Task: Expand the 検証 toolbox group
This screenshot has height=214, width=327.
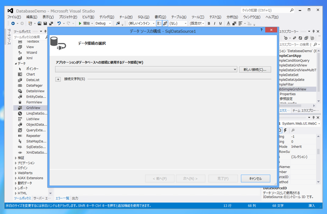Action: (x=16, y=158)
